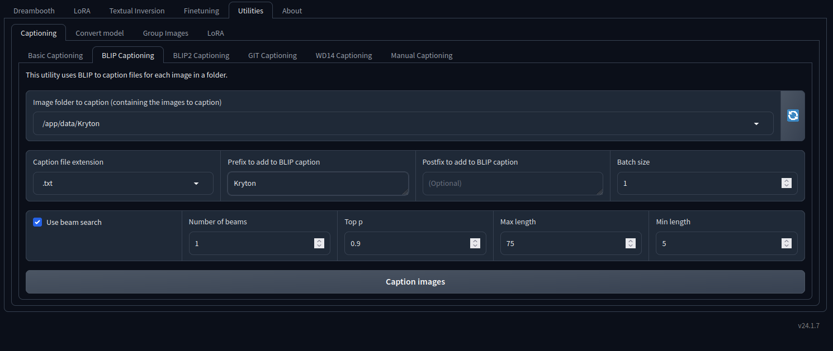
Task: Open the Convert model sub-tab
Action: (100, 33)
